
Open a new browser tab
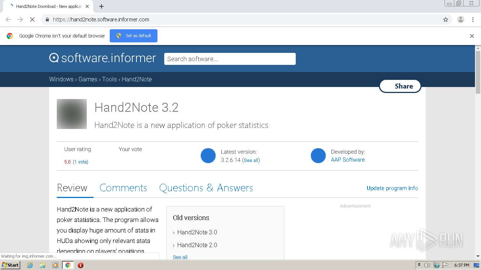(x=101, y=6)
